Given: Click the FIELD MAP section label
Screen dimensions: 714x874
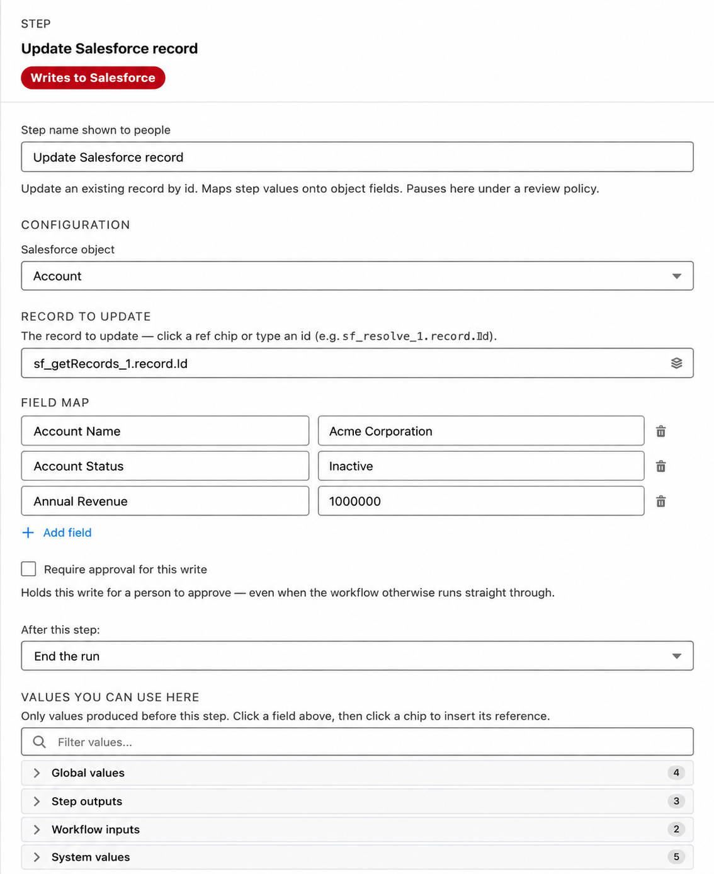Looking at the screenshot, I should click(x=55, y=403).
